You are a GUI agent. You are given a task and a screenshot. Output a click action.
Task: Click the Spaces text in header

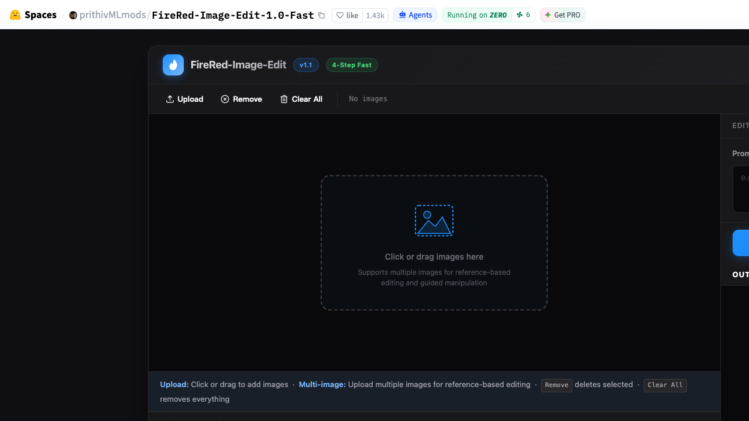pos(40,15)
